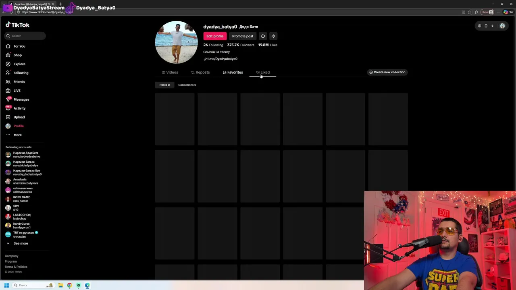Open narezky_dadyabatya0 followed account
Viewport: 516px width, 290px height.
coord(23,172)
